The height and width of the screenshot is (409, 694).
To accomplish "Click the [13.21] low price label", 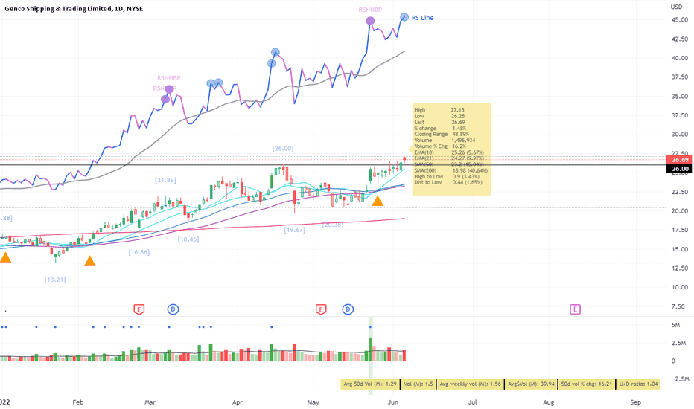I will click(55, 280).
